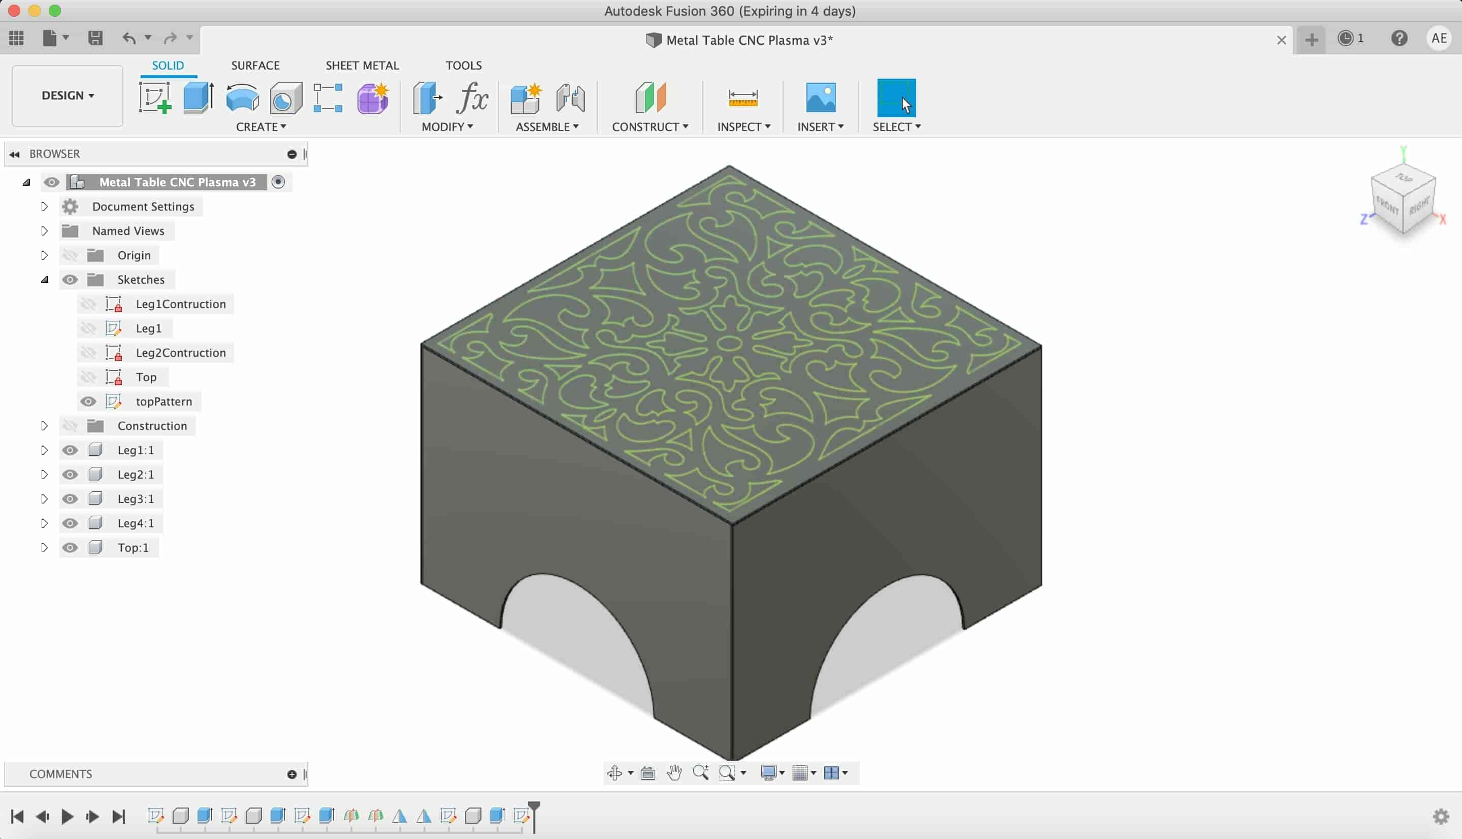Hide the Leg1:1 component
The image size is (1462, 839).
[70, 450]
